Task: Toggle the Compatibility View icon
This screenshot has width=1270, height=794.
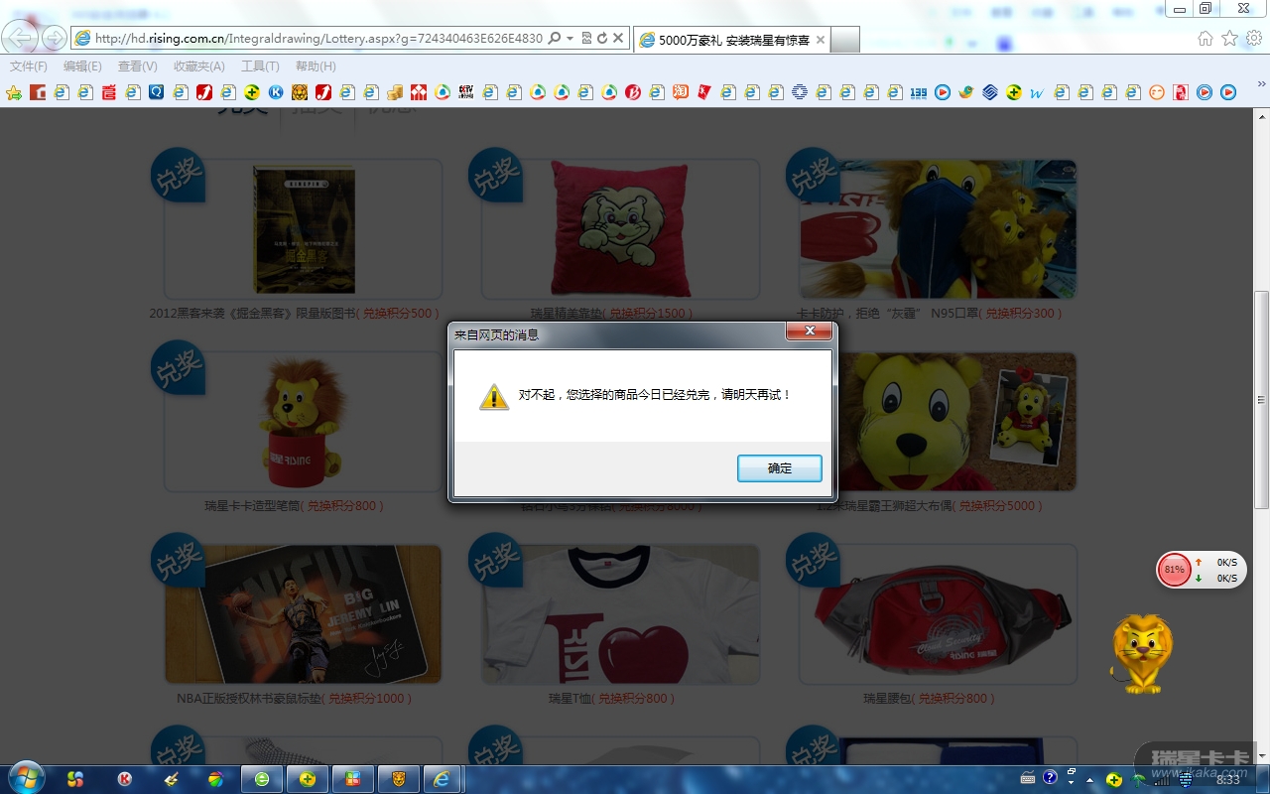Action: pos(586,38)
